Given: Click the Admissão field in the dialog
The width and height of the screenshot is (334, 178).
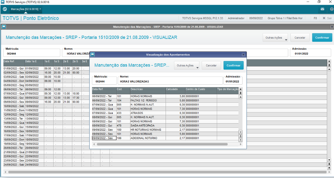Looking at the screenshot, I should click(233, 81).
